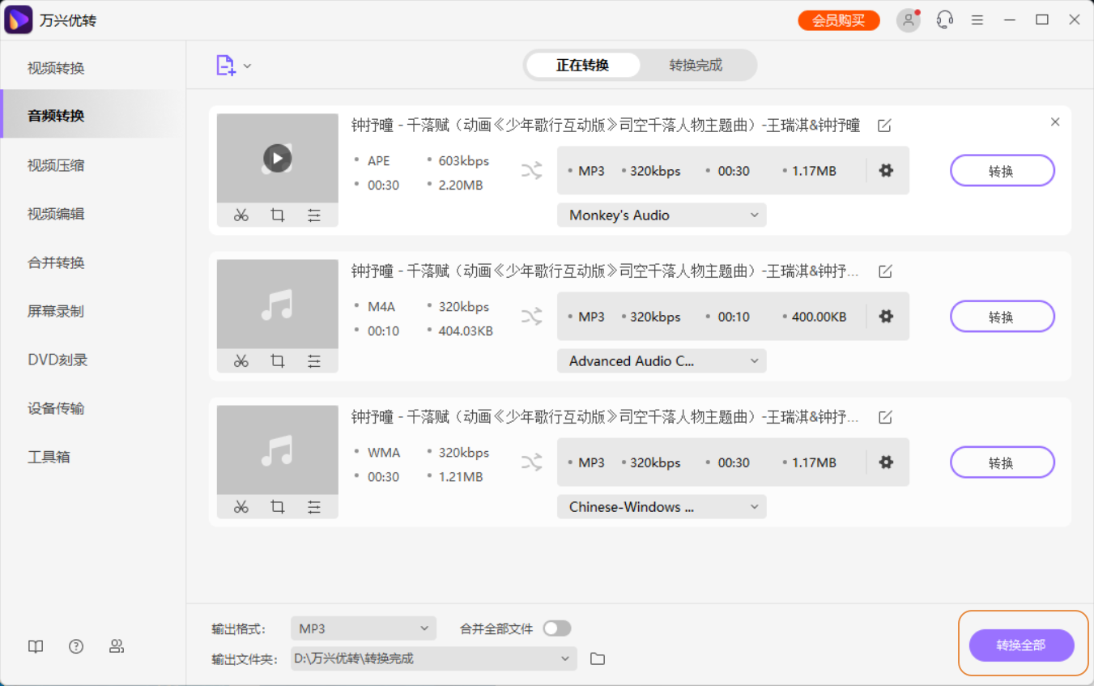Open the add file icon
Screen dimensions: 1094x686
225,66
